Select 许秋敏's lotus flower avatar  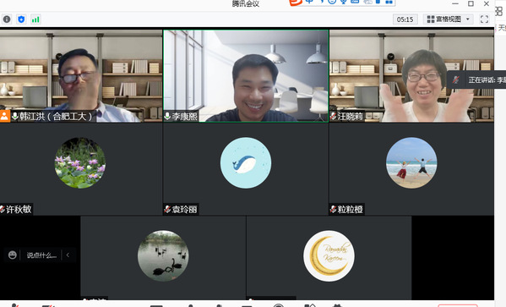coord(80,163)
